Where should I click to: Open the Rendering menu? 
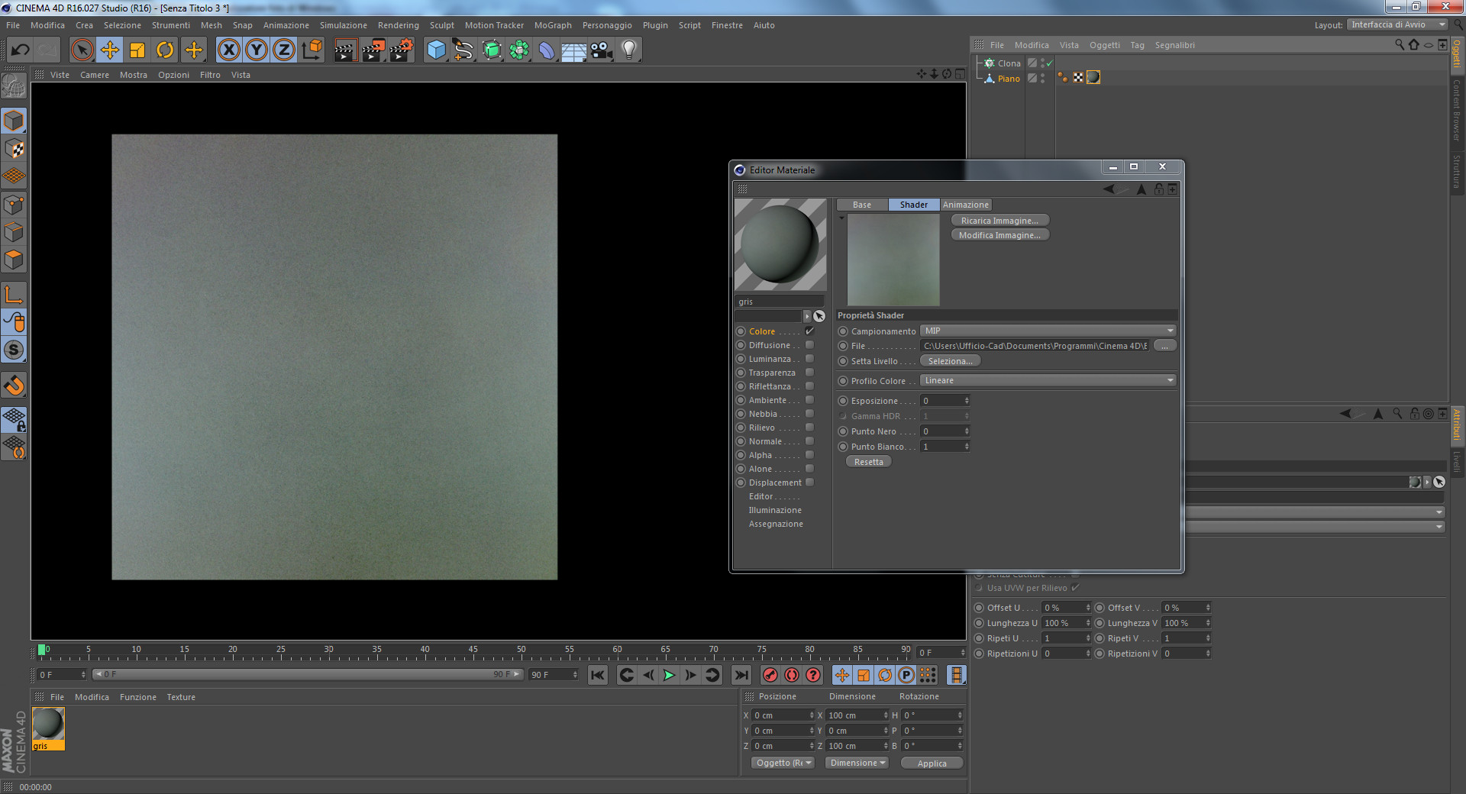pyautogui.click(x=399, y=25)
